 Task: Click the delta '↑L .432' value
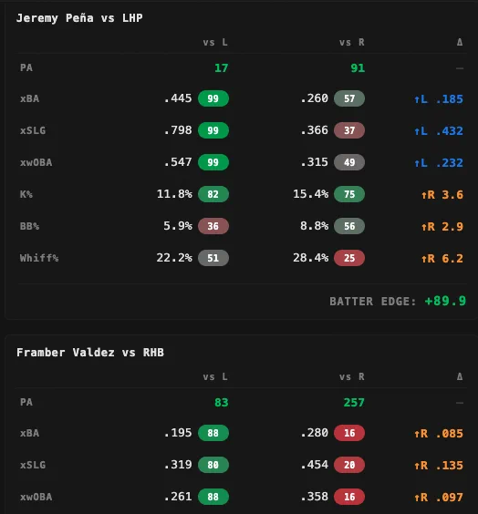pos(438,131)
